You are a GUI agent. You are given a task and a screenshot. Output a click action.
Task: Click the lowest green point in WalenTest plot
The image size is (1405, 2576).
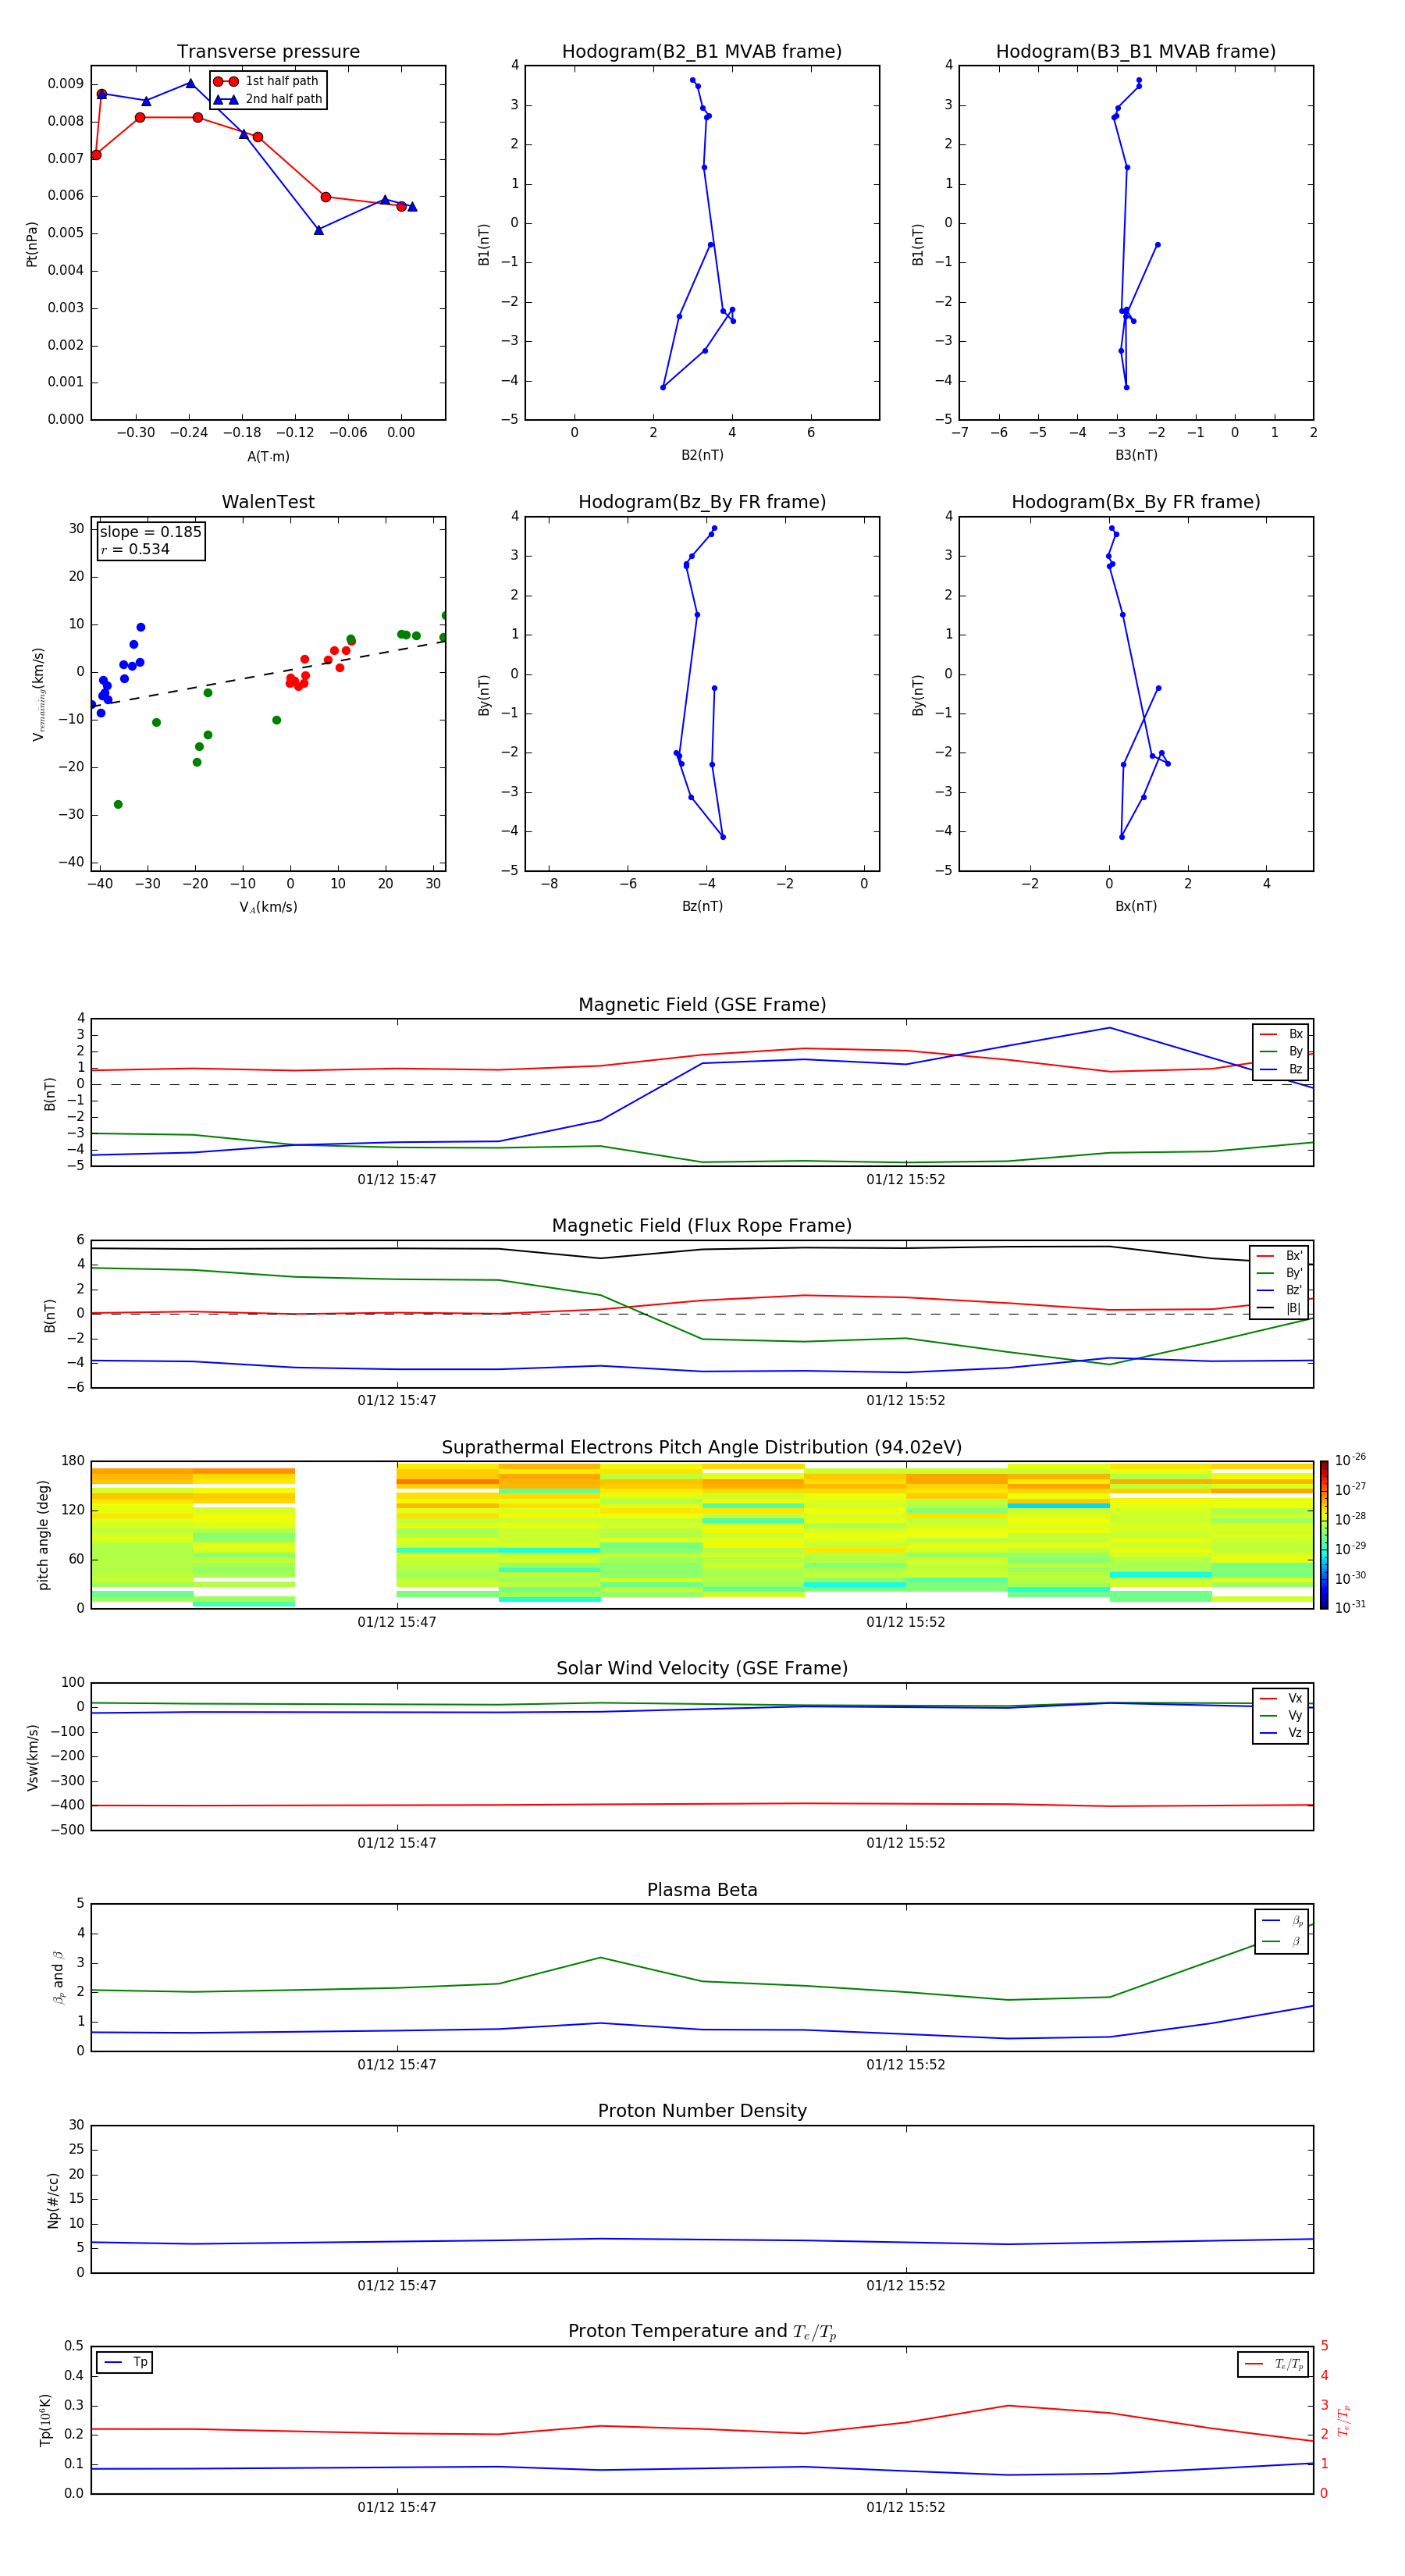pos(118,805)
